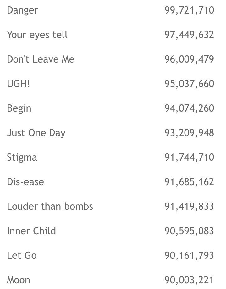Select the number 97,449,632
The height and width of the screenshot is (289, 226).
point(189,35)
